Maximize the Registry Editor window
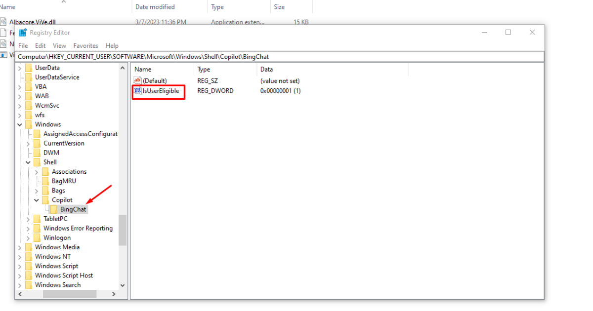The height and width of the screenshot is (311, 593). coord(508,32)
